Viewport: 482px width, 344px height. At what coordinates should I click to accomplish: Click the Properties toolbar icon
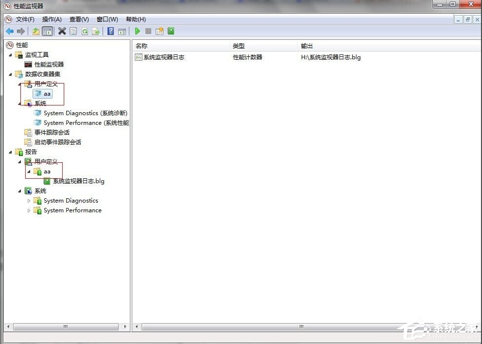[x=73, y=31]
